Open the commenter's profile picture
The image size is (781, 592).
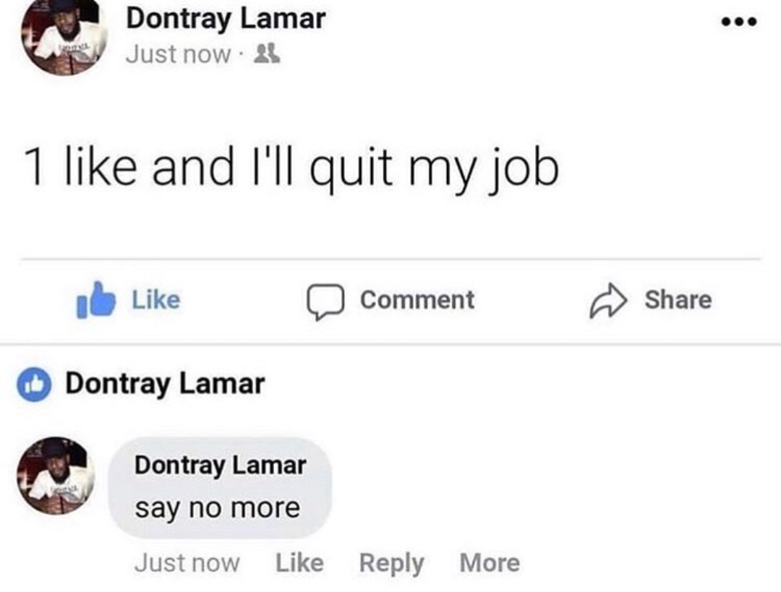[x=56, y=476]
